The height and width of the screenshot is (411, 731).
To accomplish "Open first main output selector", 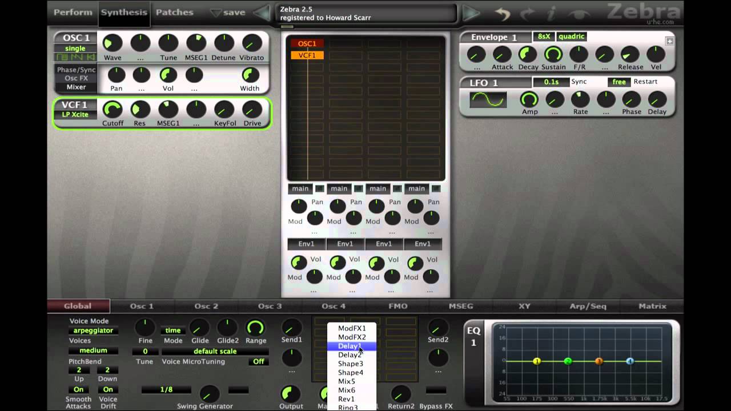I will click(x=300, y=188).
